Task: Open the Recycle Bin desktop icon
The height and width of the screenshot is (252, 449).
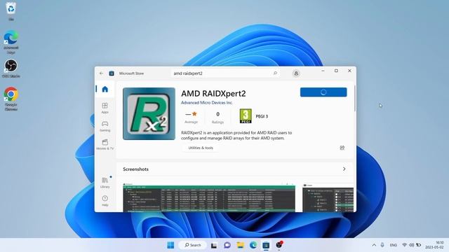Action: click(11, 11)
